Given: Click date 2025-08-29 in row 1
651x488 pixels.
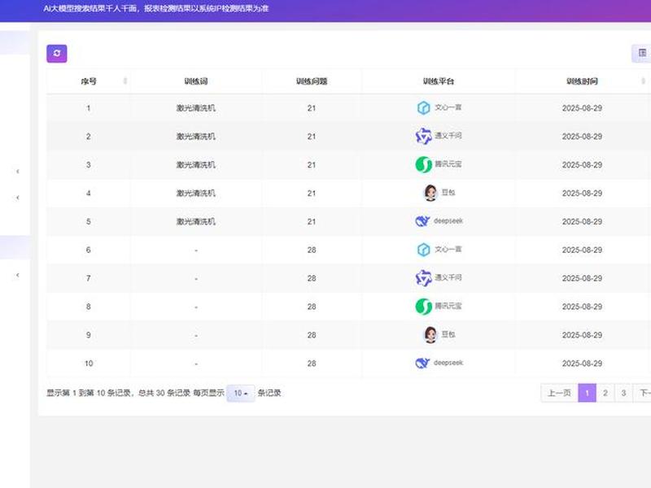Looking at the screenshot, I should coord(582,108).
